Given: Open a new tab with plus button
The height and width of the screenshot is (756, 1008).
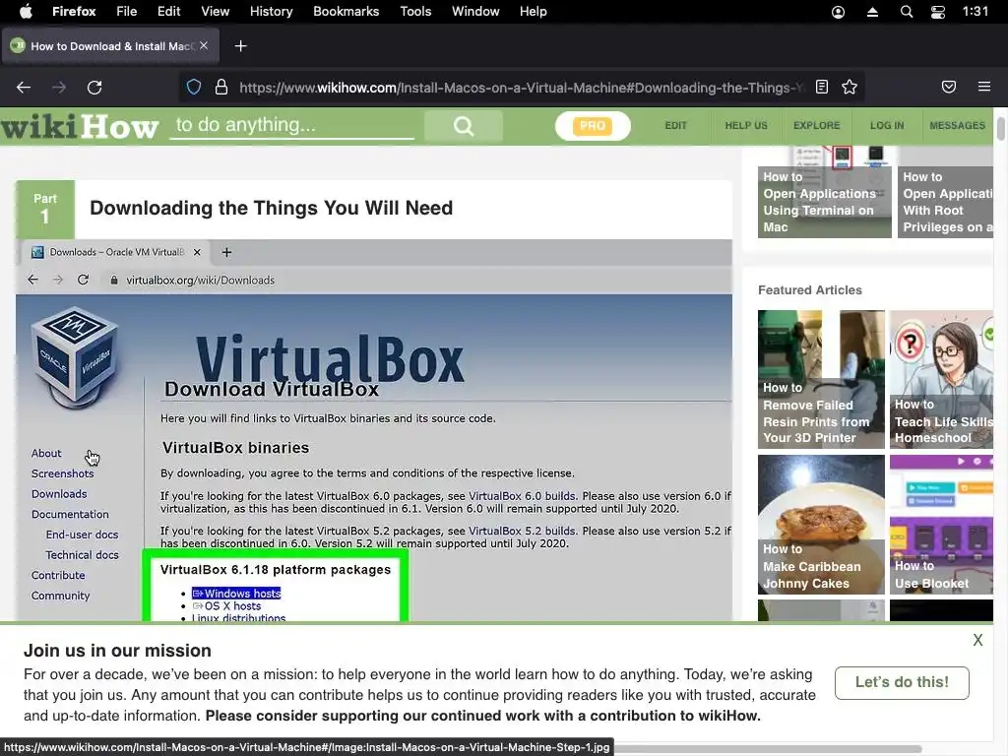Looking at the screenshot, I should [240, 46].
